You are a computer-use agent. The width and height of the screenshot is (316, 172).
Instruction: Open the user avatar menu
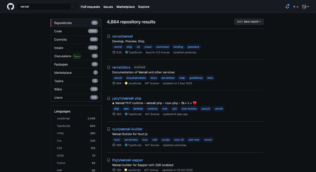305,7
